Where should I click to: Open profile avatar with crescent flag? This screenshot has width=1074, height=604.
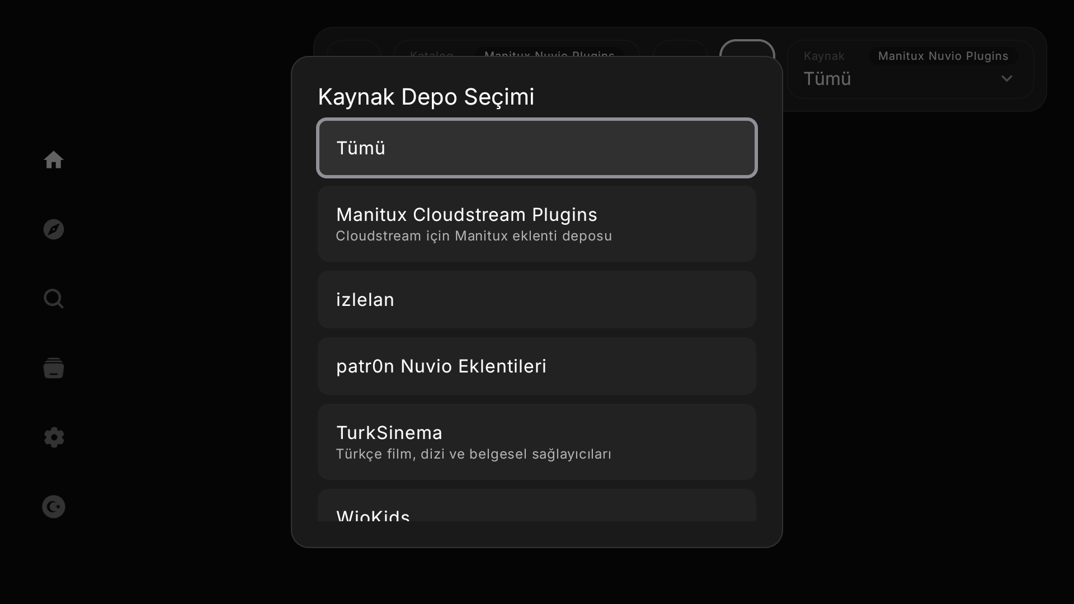click(54, 507)
